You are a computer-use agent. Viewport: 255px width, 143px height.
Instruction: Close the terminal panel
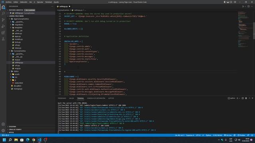[252, 98]
